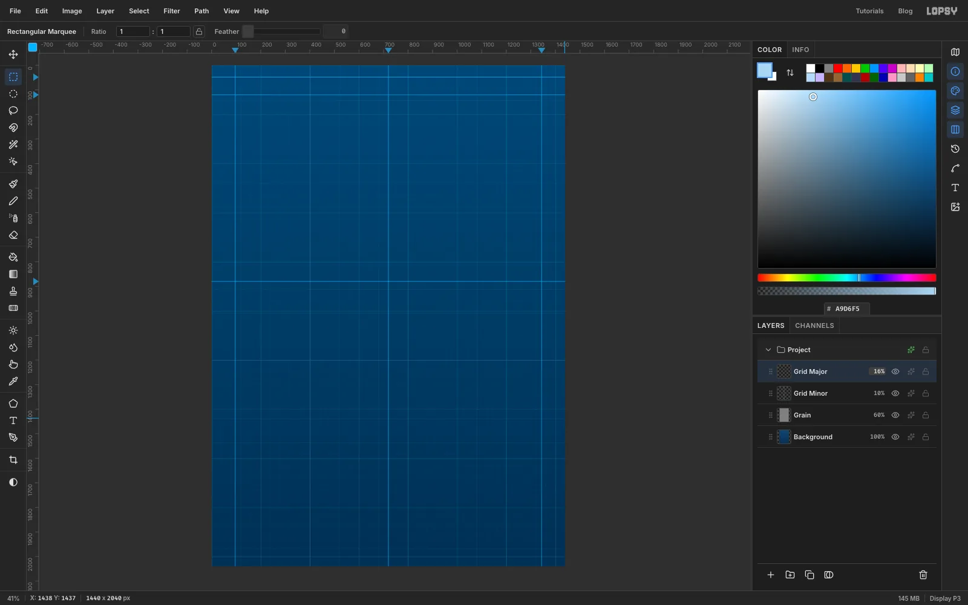This screenshot has height=605, width=968.
Task: Swap foreground and background colors
Action: [x=790, y=73]
